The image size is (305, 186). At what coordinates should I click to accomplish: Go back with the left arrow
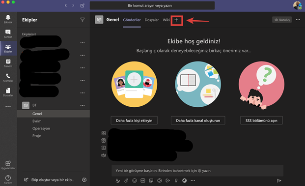tap(66, 5)
